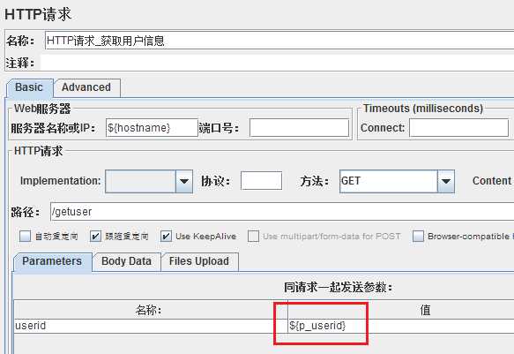Focus the 服务器名称或IP field with ${hostname}
The width and height of the screenshot is (514, 354).
tap(152, 128)
